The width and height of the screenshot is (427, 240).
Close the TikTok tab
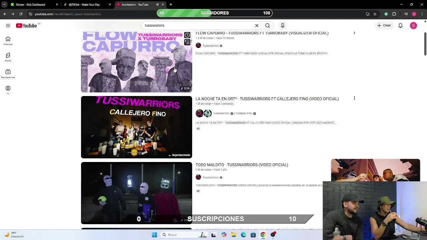point(110,5)
